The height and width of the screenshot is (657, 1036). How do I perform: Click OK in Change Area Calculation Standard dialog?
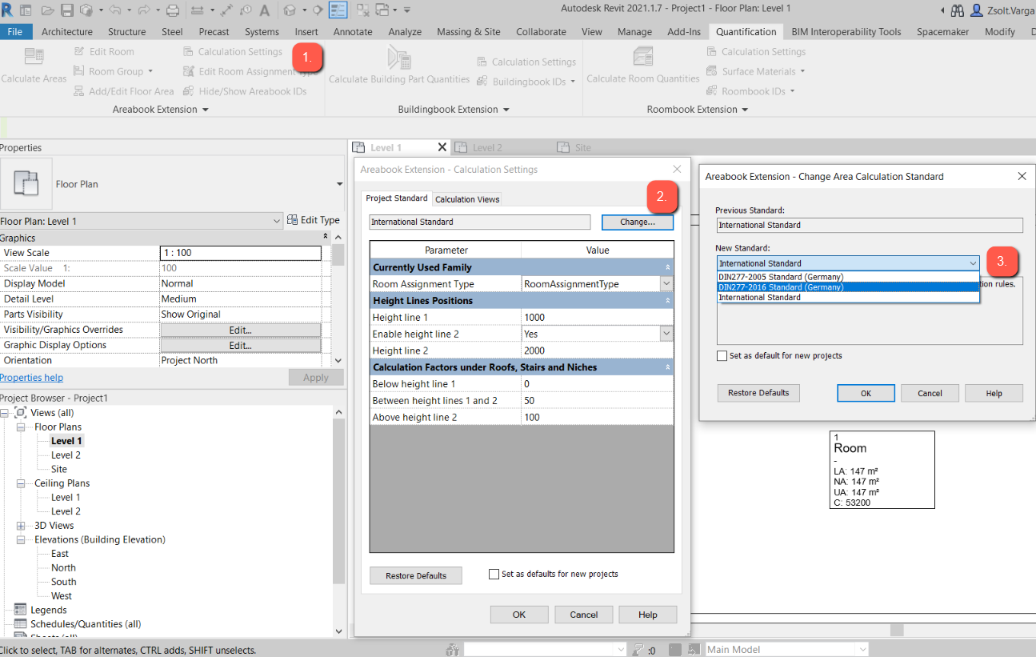[x=866, y=393]
